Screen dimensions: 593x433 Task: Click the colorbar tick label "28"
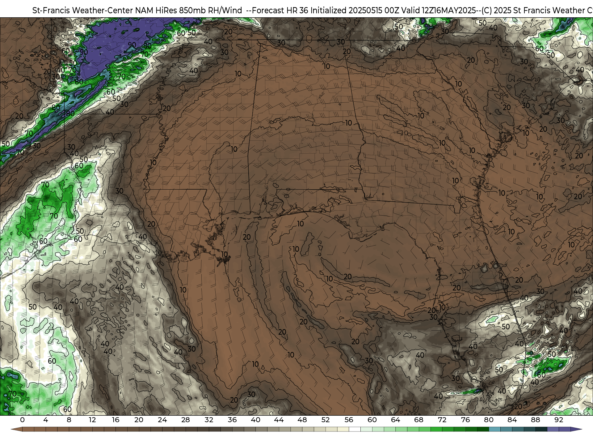[186, 420]
